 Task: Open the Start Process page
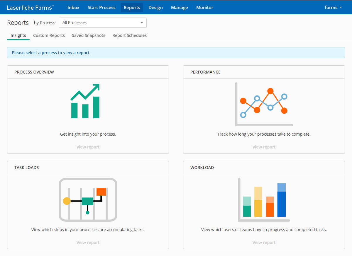pyautogui.click(x=101, y=8)
